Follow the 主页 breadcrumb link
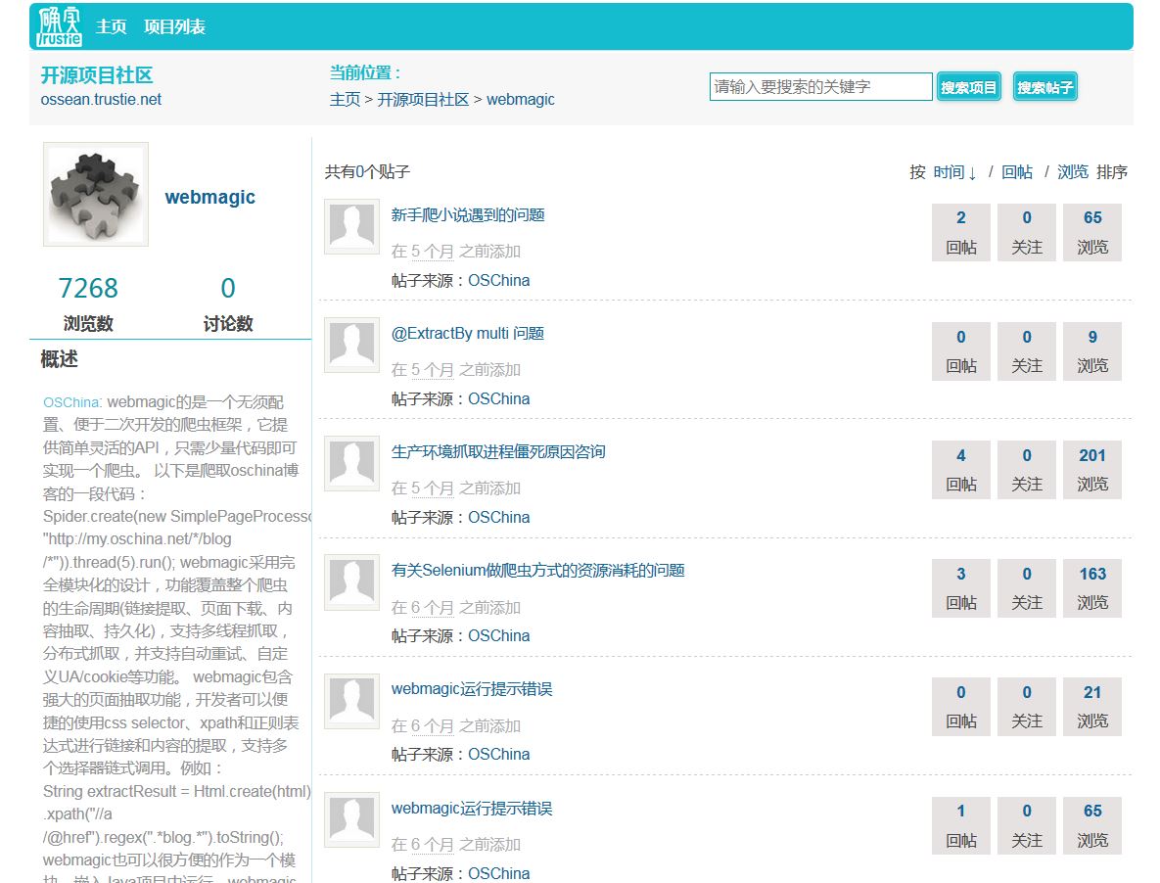The width and height of the screenshot is (1160, 883). (x=345, y=99)
